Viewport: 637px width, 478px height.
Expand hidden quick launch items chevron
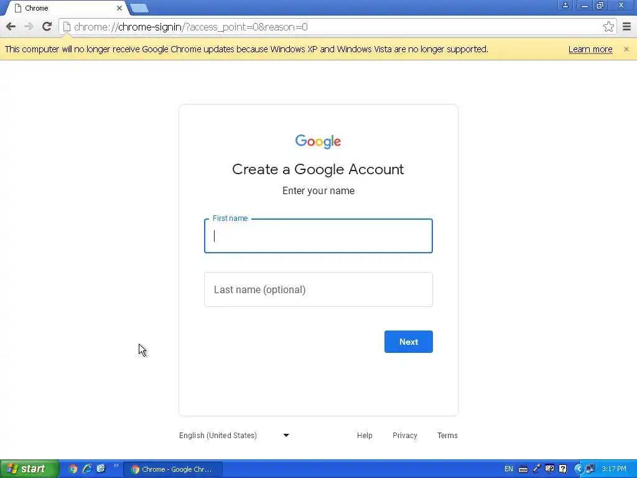pyautogui.click(x=116, y=466)
